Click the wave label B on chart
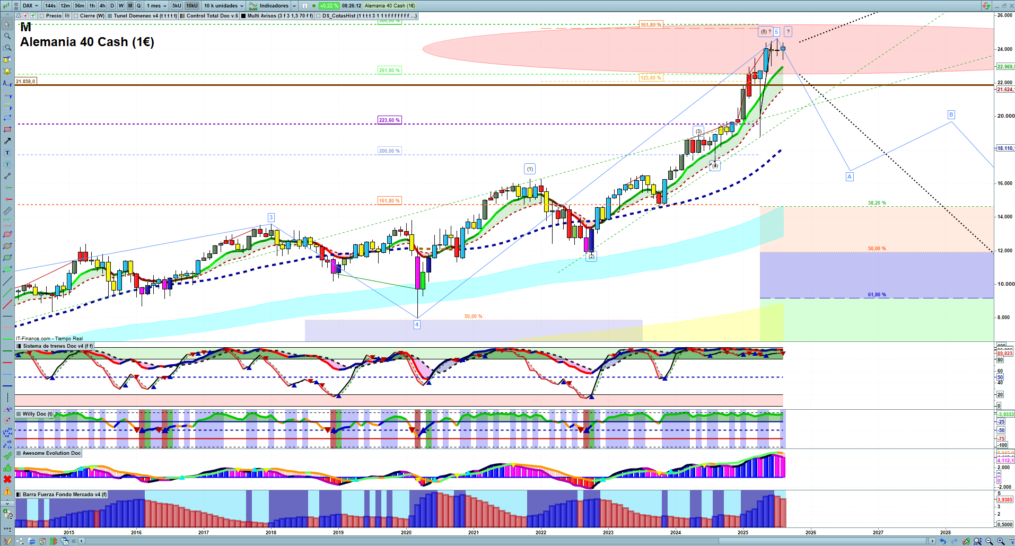This screenshot has width=1015, height=546. coord(951,115)
